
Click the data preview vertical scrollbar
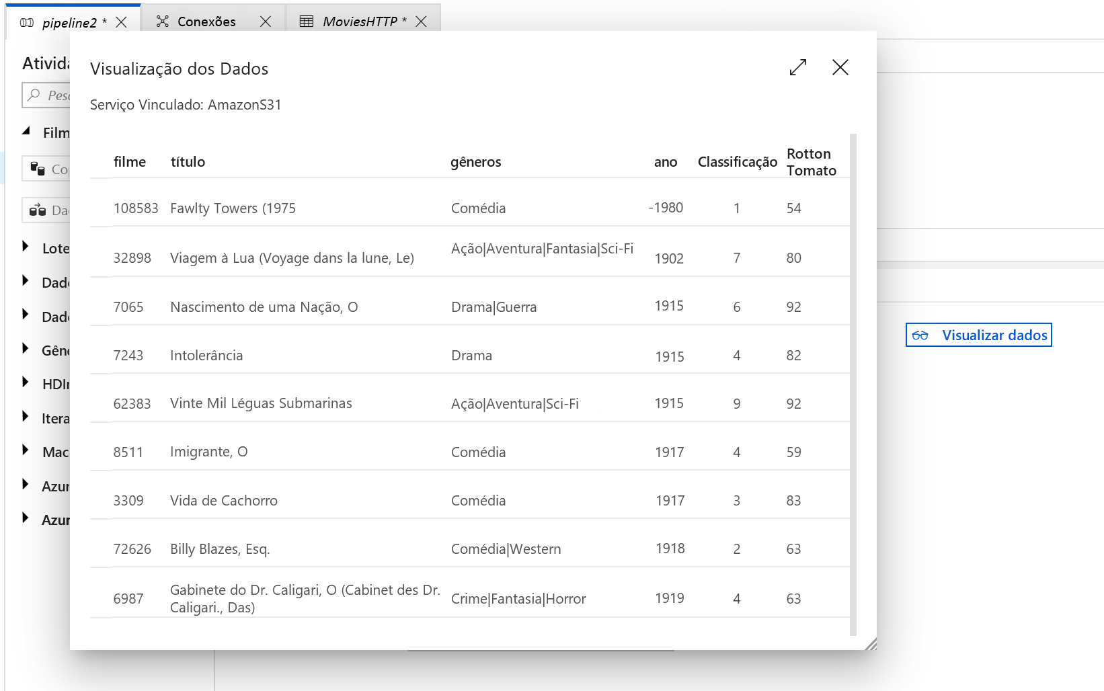853,384
